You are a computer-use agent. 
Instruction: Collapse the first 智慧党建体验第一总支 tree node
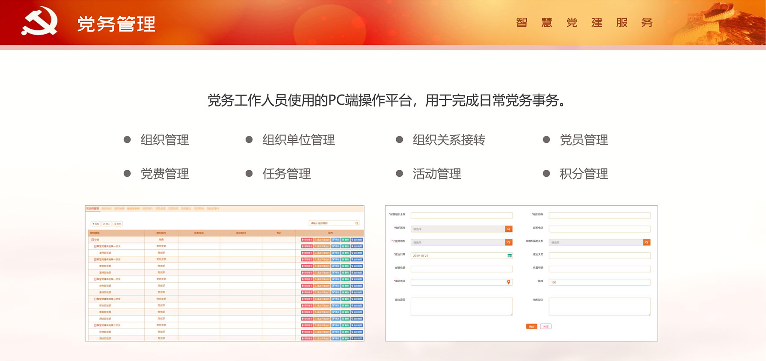click(95, 246)
